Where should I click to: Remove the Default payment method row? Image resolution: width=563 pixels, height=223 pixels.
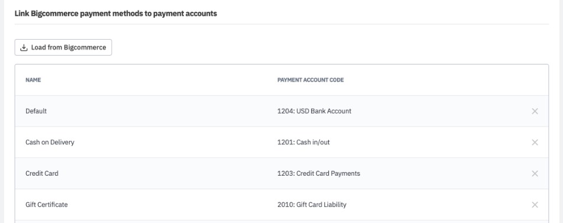[535, 111]
